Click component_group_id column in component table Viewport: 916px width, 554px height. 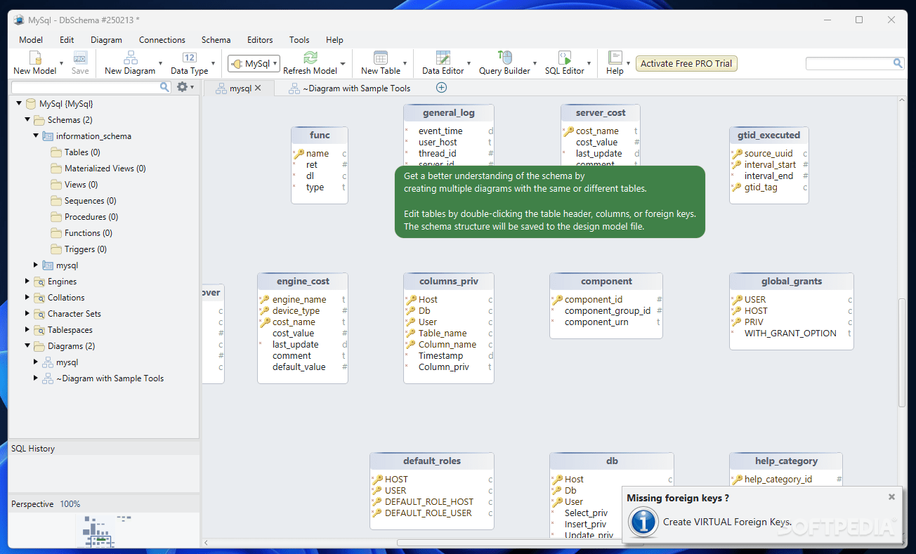(x=607, y=311)
